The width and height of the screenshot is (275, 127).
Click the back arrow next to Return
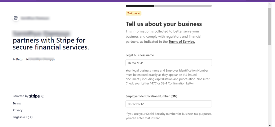tap(14, 59)
